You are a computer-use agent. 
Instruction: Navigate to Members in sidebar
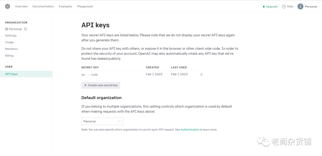point(11,49)
